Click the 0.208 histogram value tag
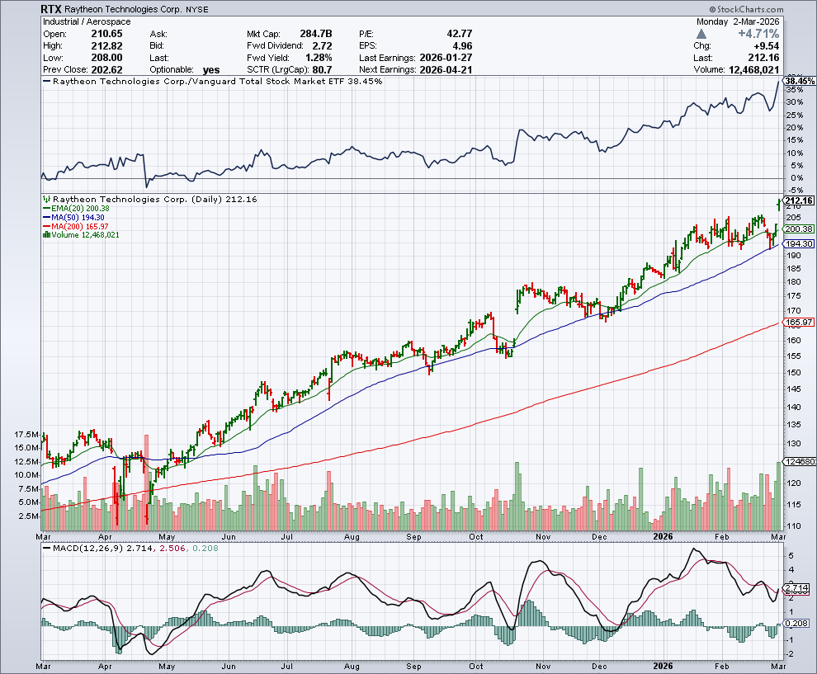The width and height of the screenshot is (817, 674). click(x=796, y=624)
